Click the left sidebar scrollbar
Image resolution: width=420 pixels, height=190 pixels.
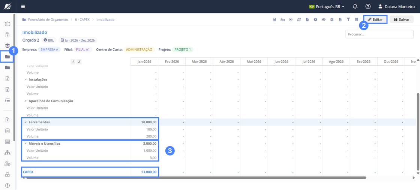pos(14,78)
